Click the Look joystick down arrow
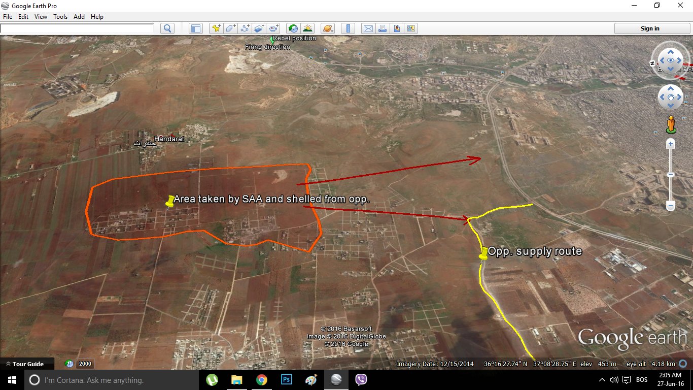Image resolution: width=693 pixels, height=390 pixels. 671,69
